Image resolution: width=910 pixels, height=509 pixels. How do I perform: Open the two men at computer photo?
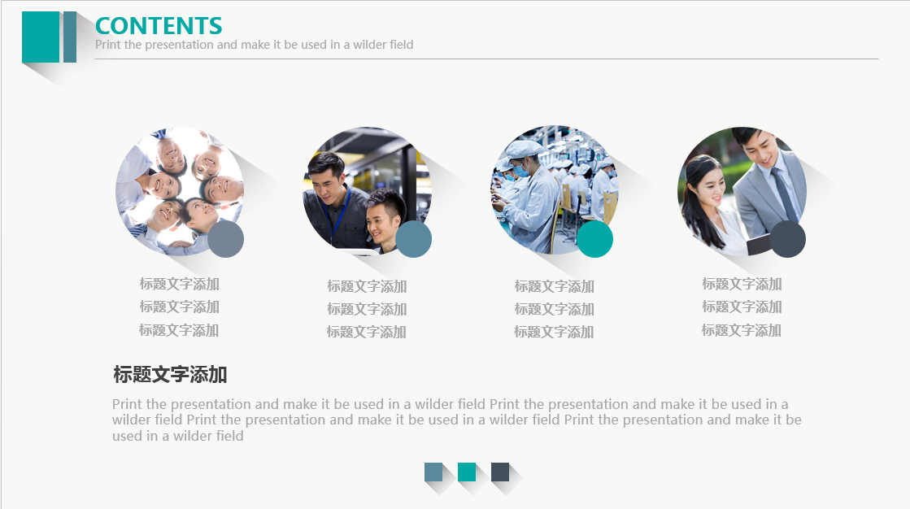click(367, 191)
